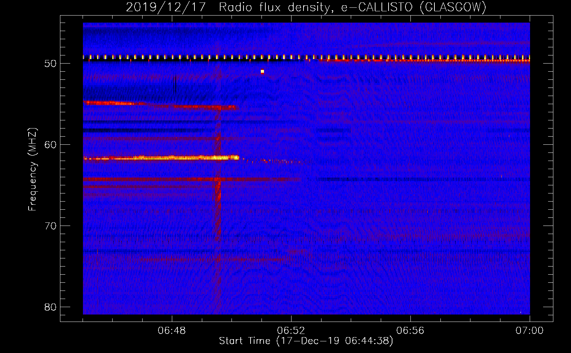Click the 50 frequency tick label
The height and width of the screenshot is (353, 571).
click(x=51, y=64)
